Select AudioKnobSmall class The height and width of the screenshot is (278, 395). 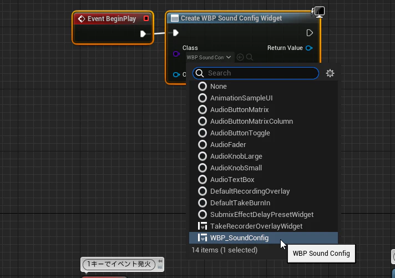pos(264,168)
